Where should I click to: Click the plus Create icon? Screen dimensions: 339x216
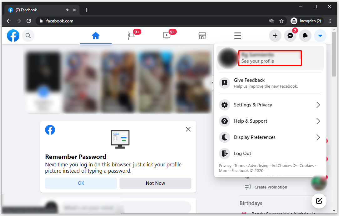275,36
